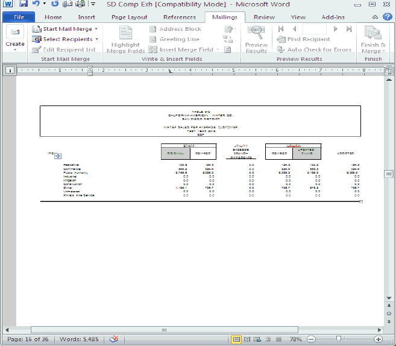This screenshot has width=396, height=346.
Task: Switch to Print Layout view in status bar
Action: [x=237, y=339]
